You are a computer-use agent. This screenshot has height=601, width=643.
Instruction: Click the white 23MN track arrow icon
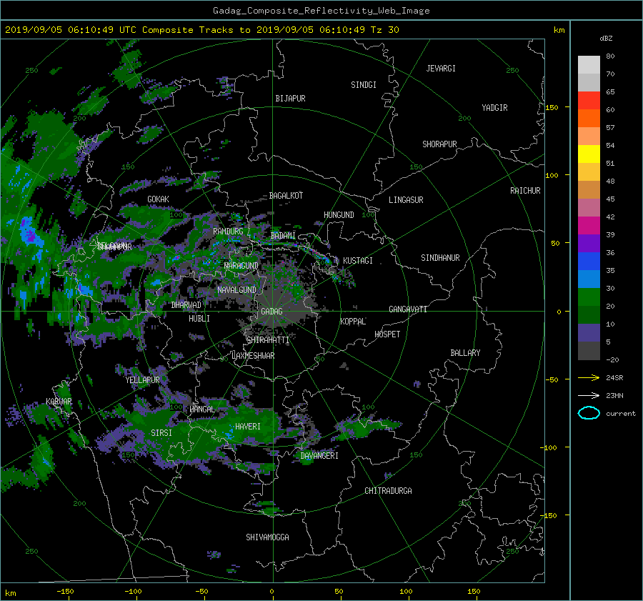point(589,395)
